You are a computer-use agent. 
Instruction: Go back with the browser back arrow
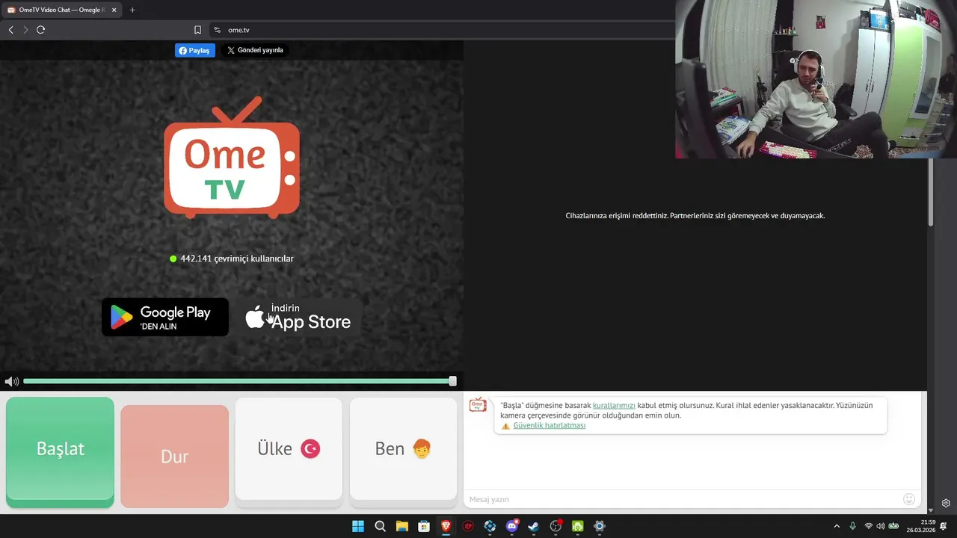10,30
